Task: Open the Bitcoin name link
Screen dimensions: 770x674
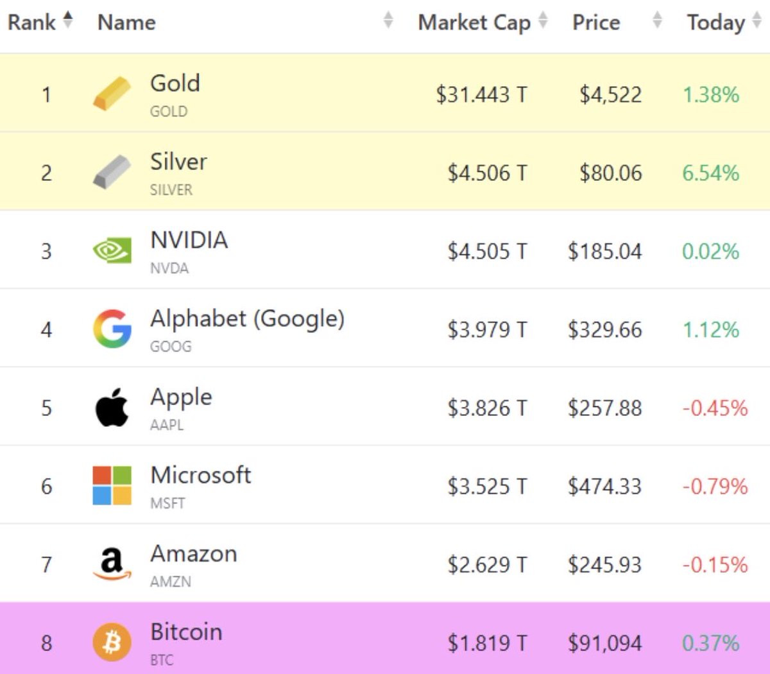Action: 186,632
